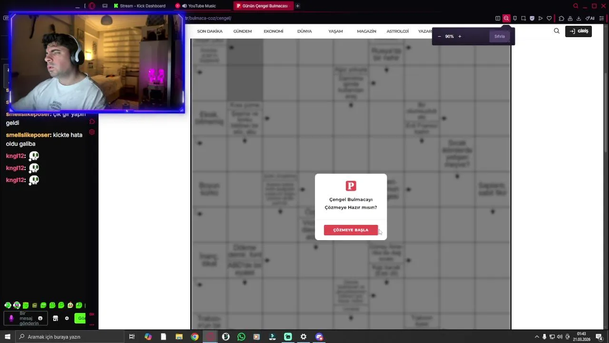Open a new browser tab
Viewport: 609px width, 343px height.
tap(298, 6)
